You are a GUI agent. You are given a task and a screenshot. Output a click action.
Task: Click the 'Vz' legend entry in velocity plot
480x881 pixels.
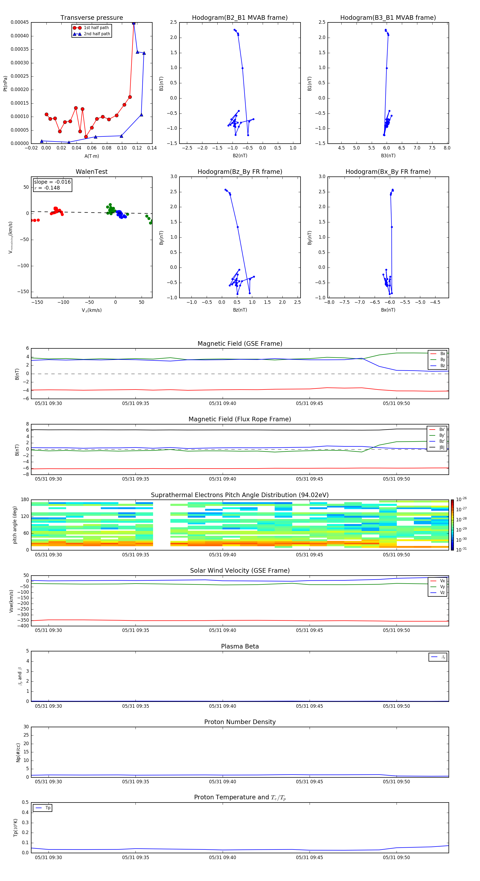pyautogui.click(x=438, y=592)
